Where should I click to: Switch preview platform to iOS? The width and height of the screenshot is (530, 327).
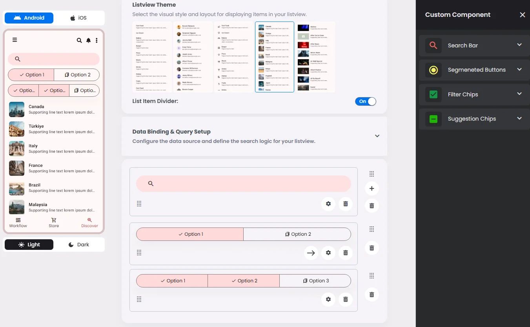click(x=78, y=18)
